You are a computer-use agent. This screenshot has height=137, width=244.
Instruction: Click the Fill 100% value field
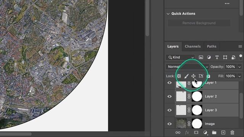click(231, 76)
